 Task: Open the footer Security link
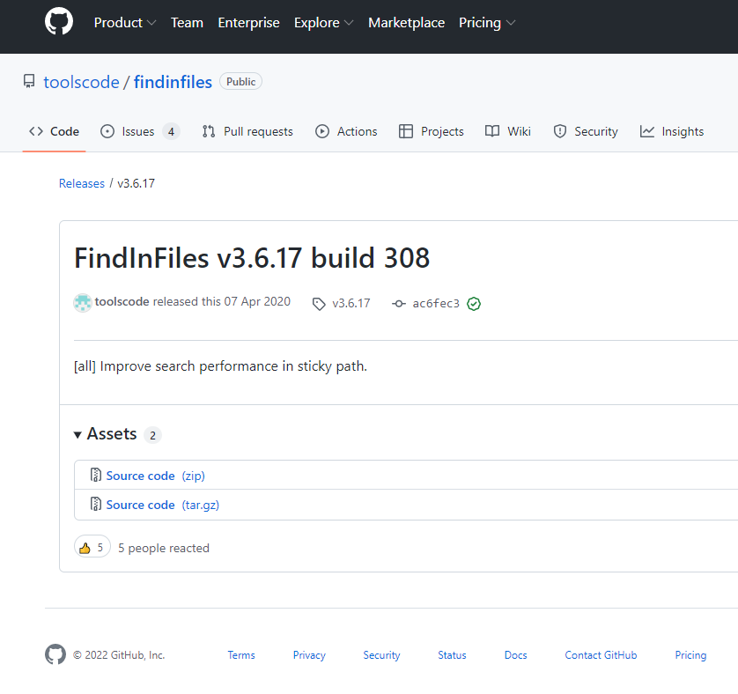[381, 655]
